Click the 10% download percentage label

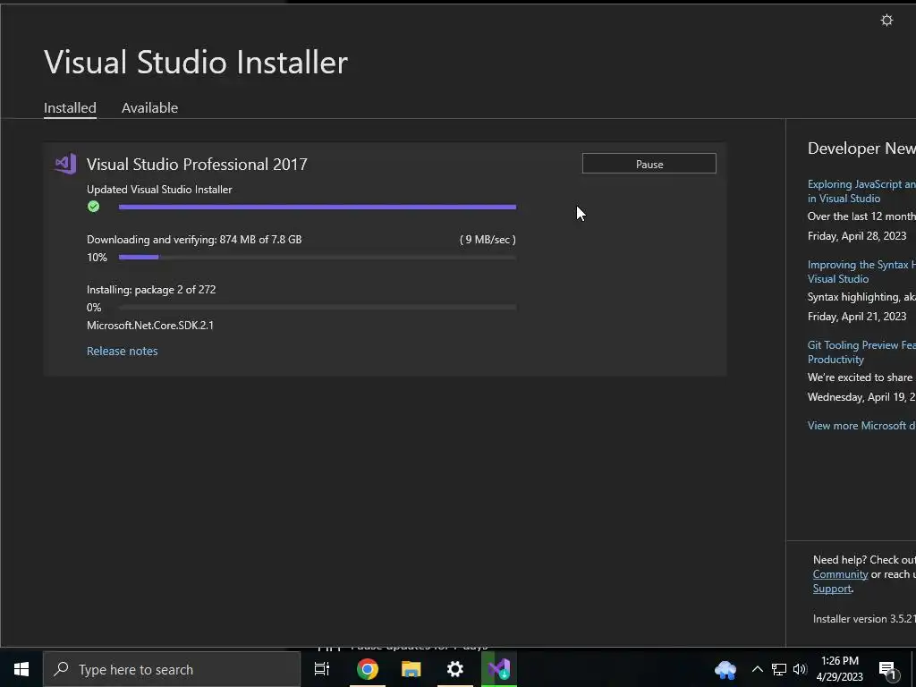tap(97, 257)
